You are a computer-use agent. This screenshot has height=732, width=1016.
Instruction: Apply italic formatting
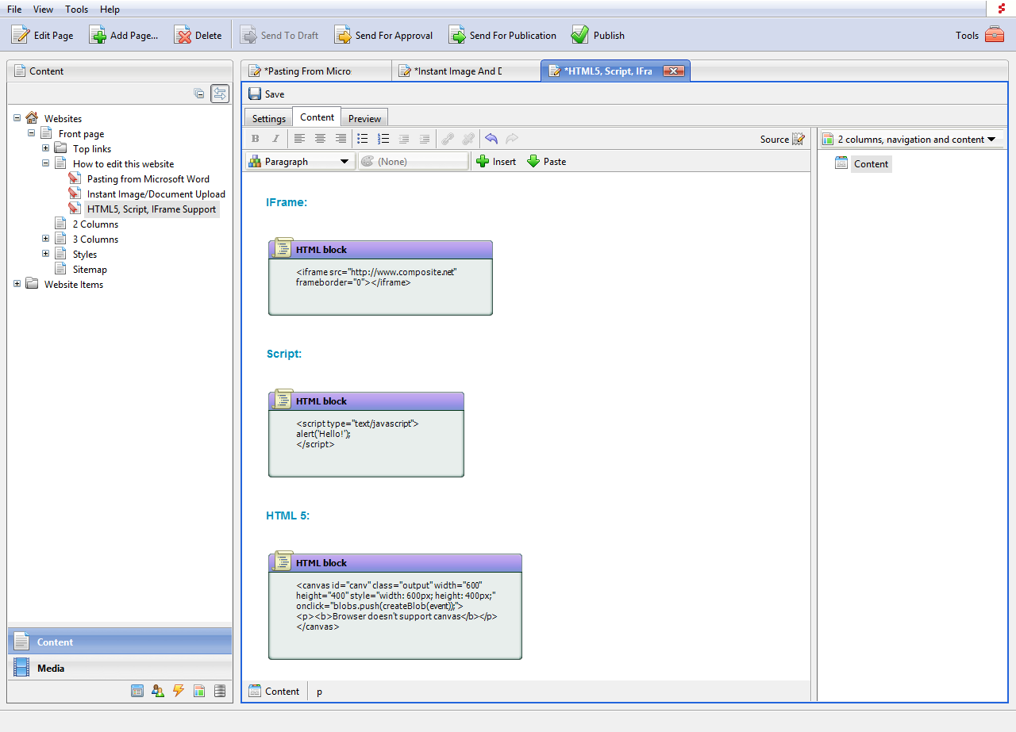click(275, 138)
